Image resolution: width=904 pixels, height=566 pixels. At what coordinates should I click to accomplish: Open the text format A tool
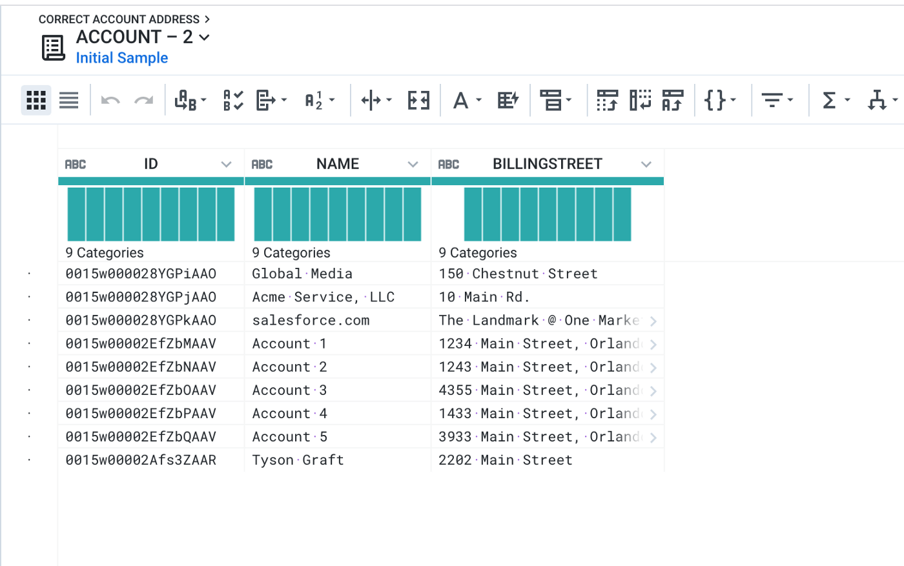[467, 100]
